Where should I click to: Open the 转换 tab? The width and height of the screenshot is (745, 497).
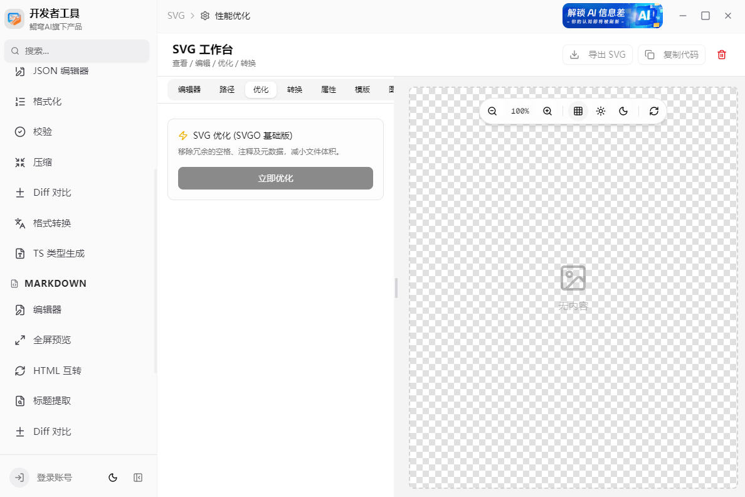tap(294, 89)
